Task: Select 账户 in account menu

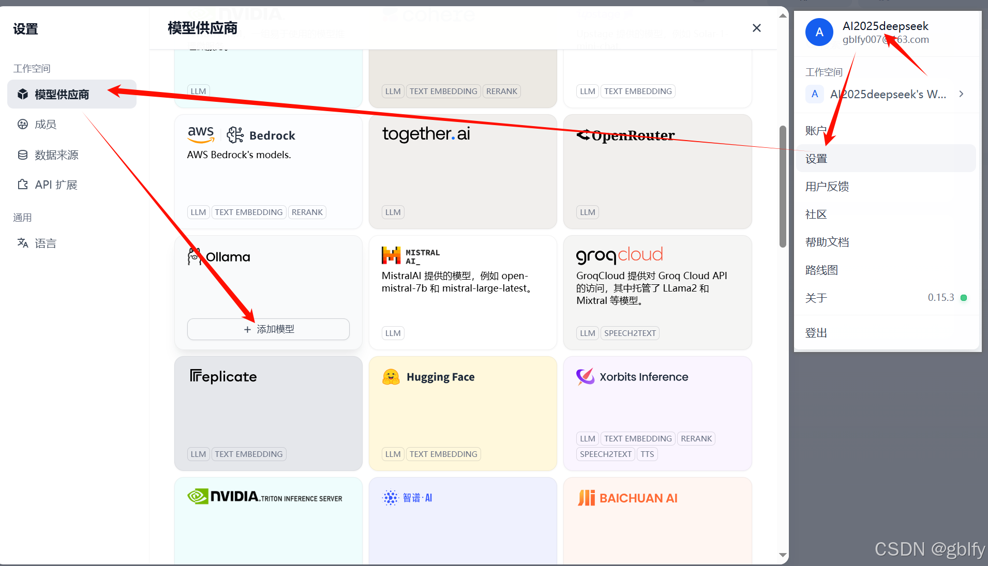Action: [887, 130]
